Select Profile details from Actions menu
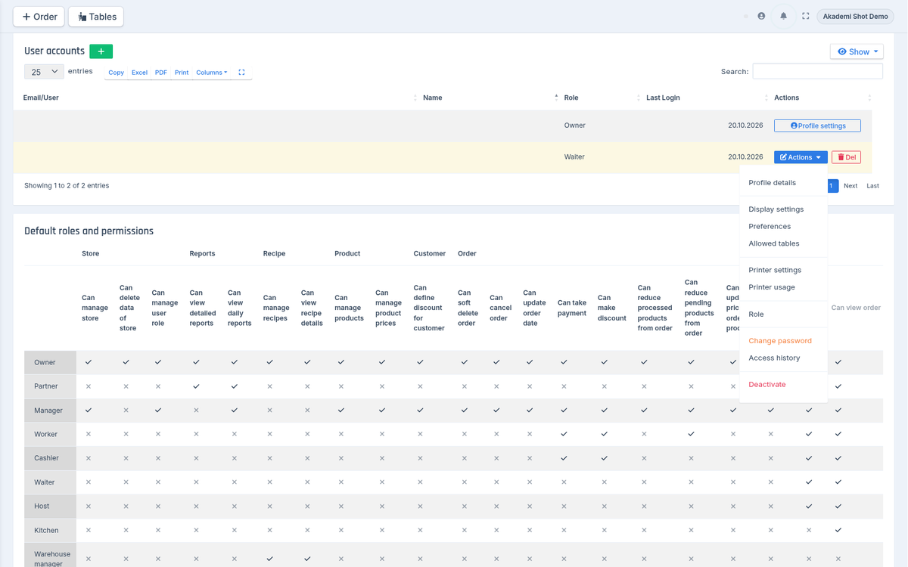Screen dimensions: 908x567 tap(772, 183)
